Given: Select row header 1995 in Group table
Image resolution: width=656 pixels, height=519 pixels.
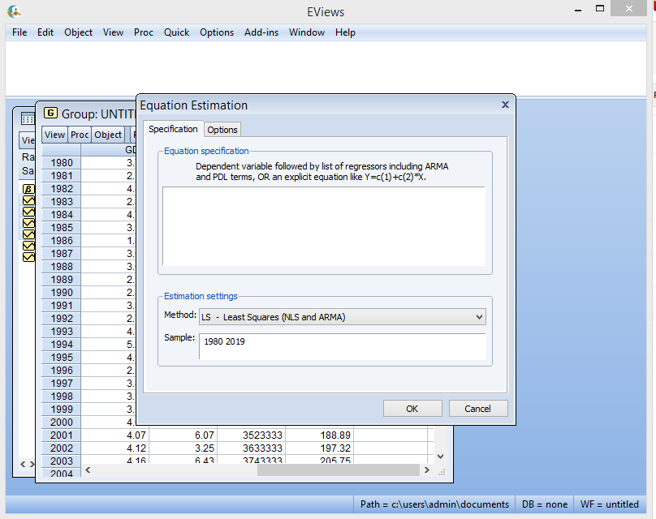Looking at the screenshot, I should (x=62, y=358).
